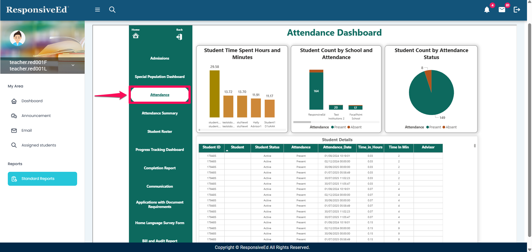532x252 pixels.
Task: Click the Back icon in report menu
Action: (x=179, y=37)
